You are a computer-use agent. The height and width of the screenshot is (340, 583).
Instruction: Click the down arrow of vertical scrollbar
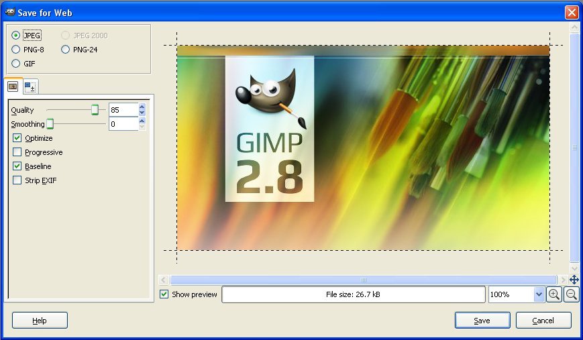point(574,268)
